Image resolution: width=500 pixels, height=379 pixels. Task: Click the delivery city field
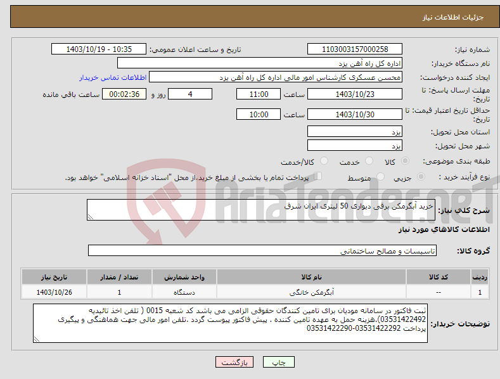[355, 146]
